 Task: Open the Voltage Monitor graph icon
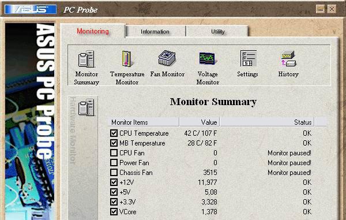[208, 58]
